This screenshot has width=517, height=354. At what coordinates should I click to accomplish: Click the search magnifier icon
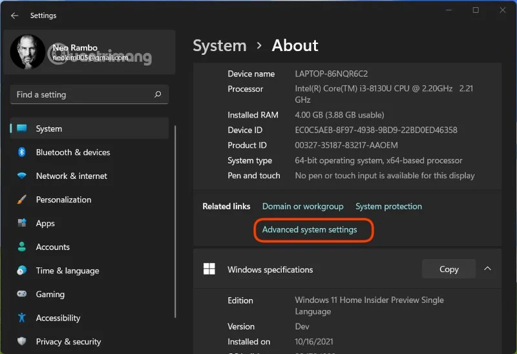tap(158, 94)
